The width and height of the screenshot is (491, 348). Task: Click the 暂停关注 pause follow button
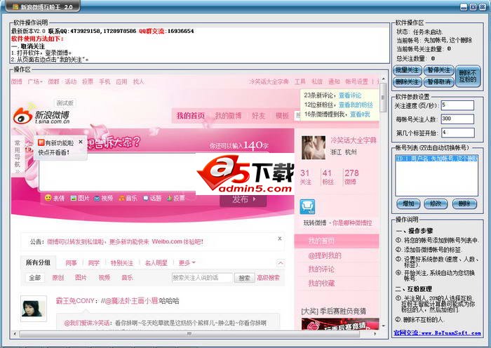pyautogui.click(x=438, y=70)
